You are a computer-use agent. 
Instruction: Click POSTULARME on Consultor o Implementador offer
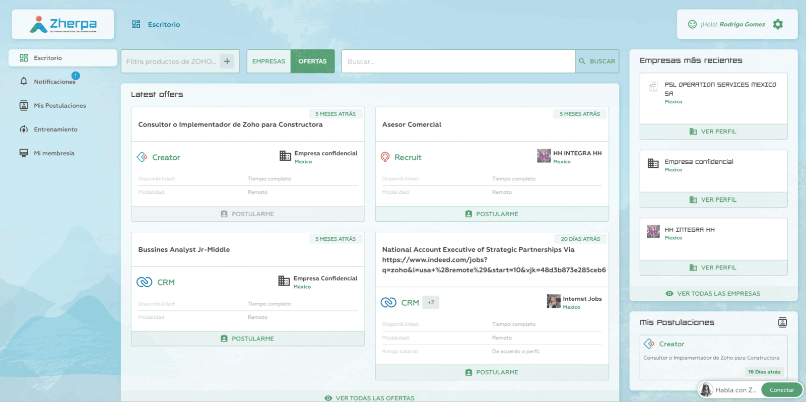[248, 214]
